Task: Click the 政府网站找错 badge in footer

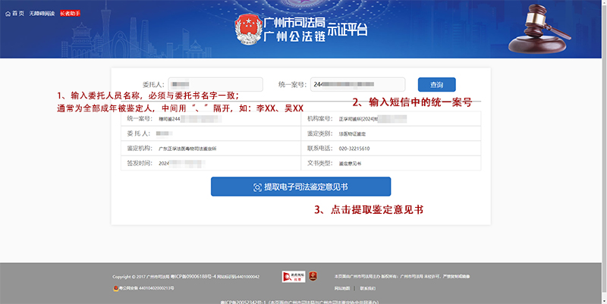Action: (x=294, y=277)
